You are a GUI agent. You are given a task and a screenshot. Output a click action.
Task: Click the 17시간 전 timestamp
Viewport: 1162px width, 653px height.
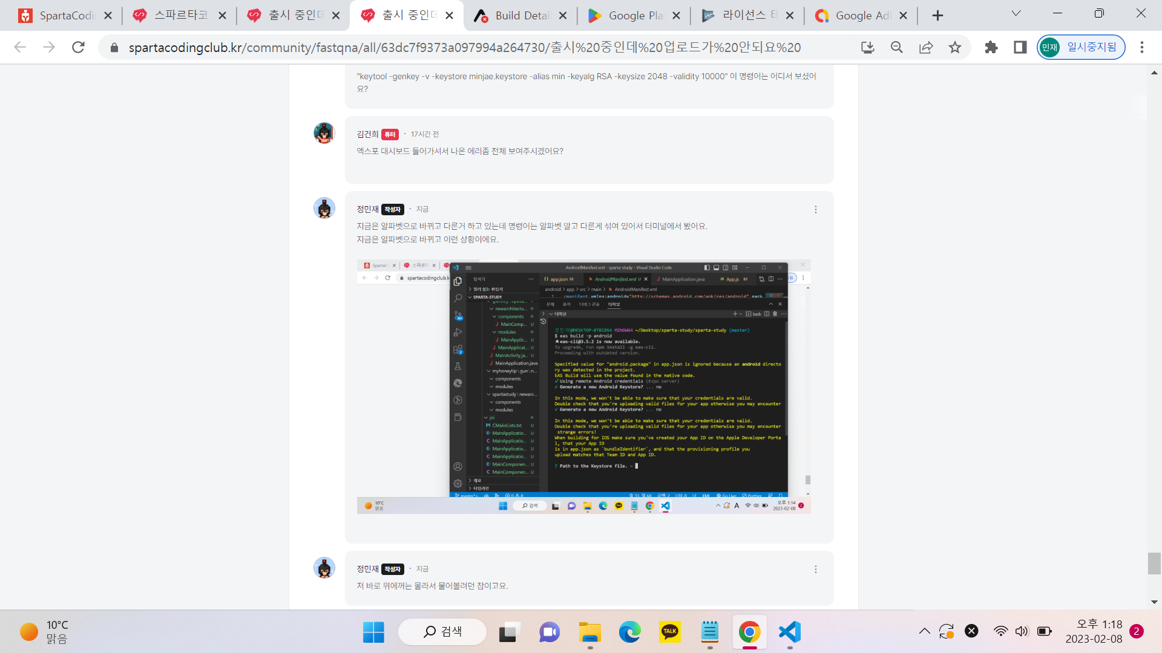[x=425, y=134]
